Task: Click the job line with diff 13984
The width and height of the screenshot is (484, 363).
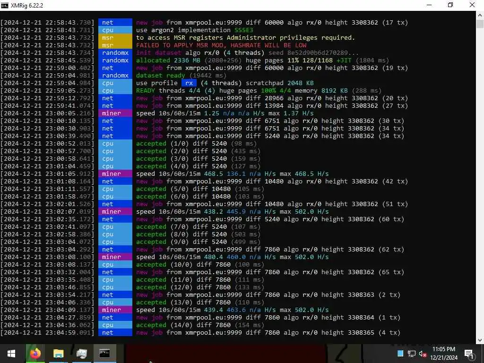Action: 272,105
